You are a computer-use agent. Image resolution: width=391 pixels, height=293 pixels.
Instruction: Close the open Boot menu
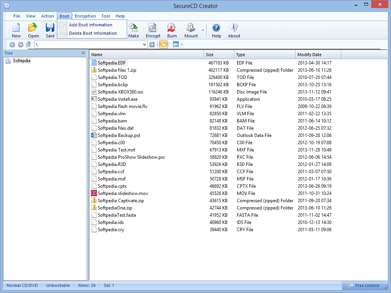tap(64, 16)
